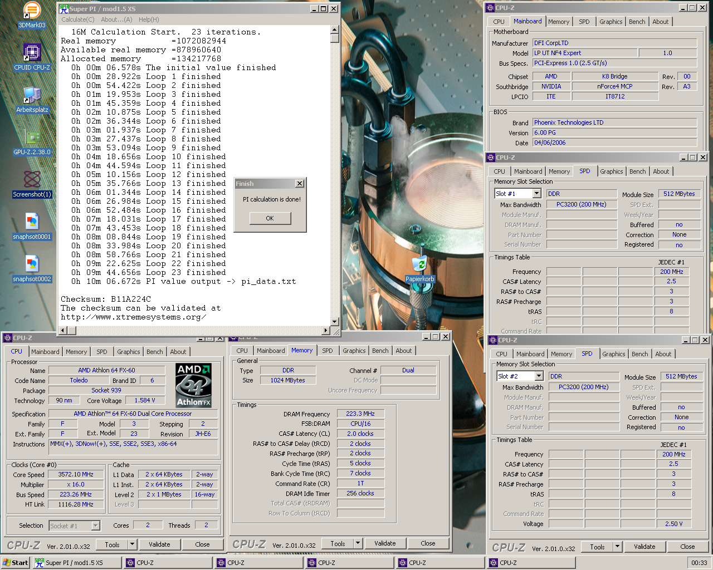This screenshot has height=570, width=713.
Task: Switch to SPD tab in CPU-Z Memory window
Action: click(328, 351)
